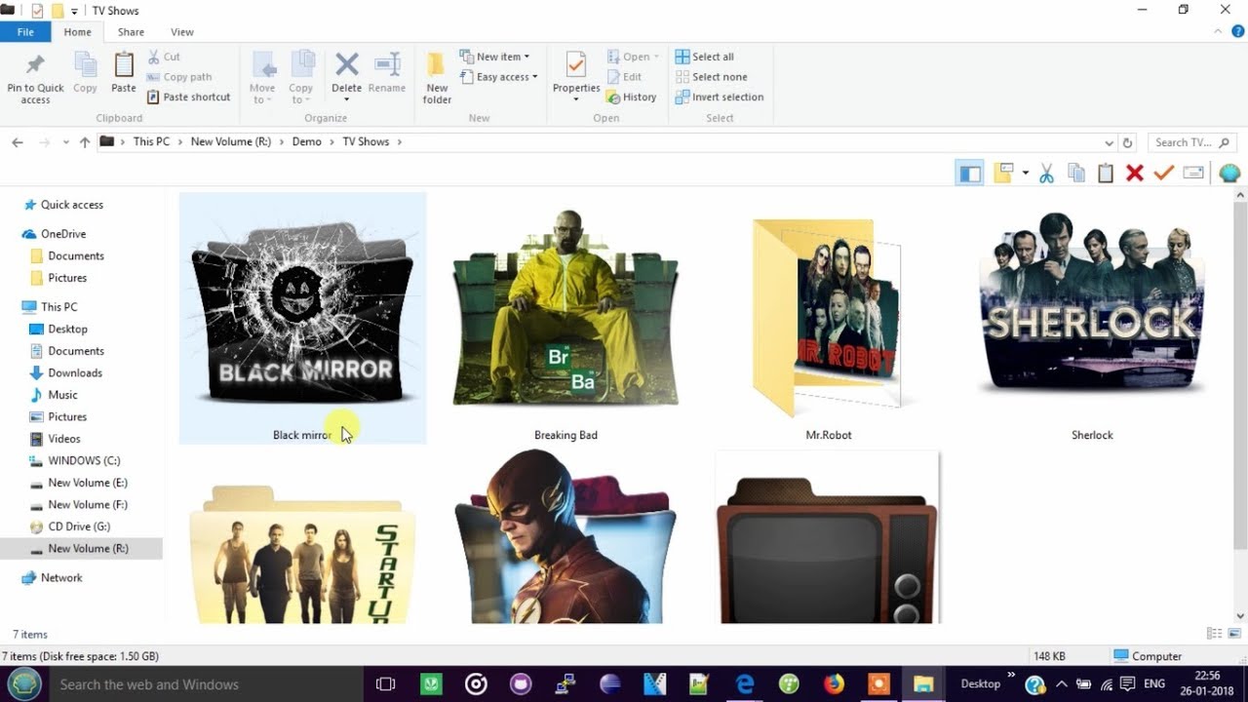Screen dimensions: 1248x702
Task: Click the clipboard Paste icon beside the scissors
Action: (x=1106, y=173)
